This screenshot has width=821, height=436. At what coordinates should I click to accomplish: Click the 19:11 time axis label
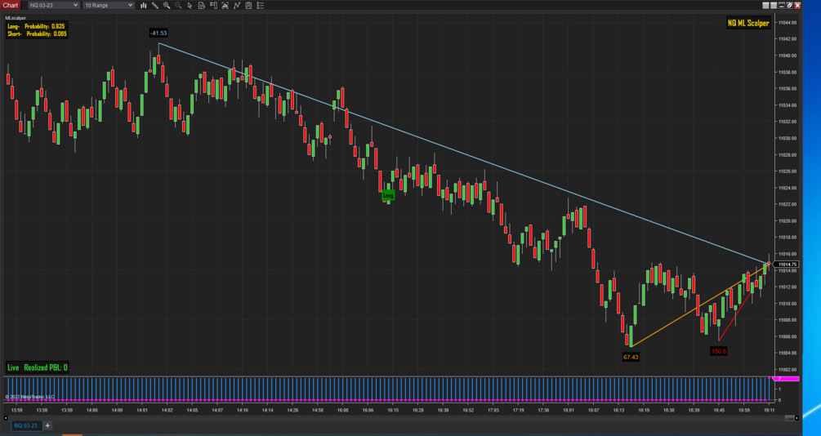769,411
